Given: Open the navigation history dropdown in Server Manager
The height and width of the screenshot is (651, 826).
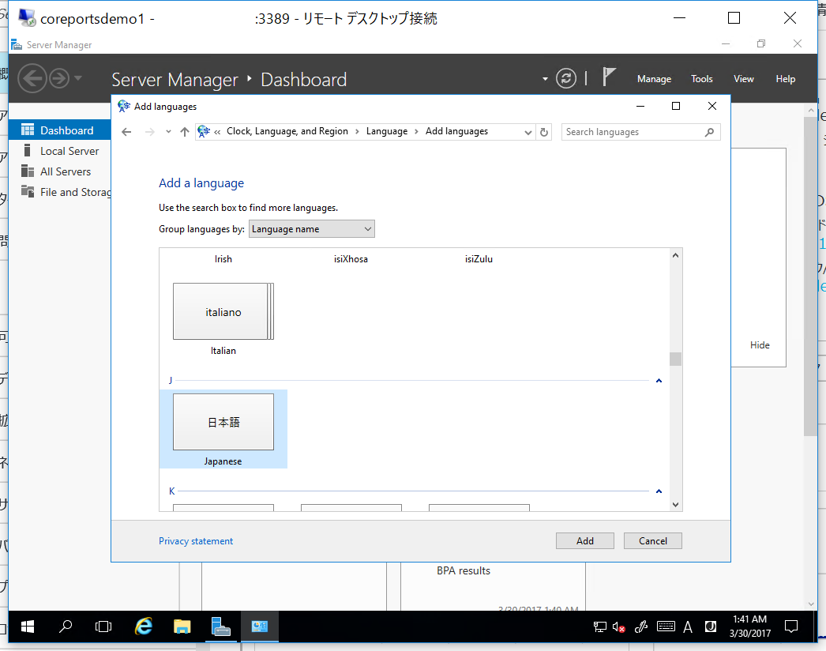Looking at the screenshot, I should point(78,78).
